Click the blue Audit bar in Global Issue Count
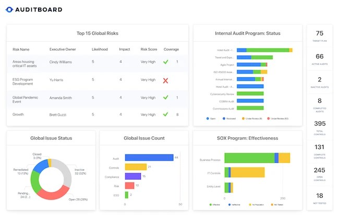339x215 pixels. point(149,158)
